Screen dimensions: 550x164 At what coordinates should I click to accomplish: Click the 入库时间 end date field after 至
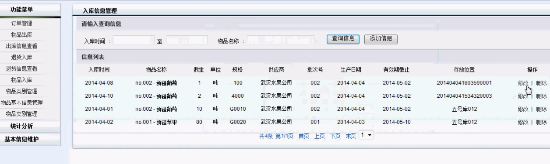click(x=187, y=40)
